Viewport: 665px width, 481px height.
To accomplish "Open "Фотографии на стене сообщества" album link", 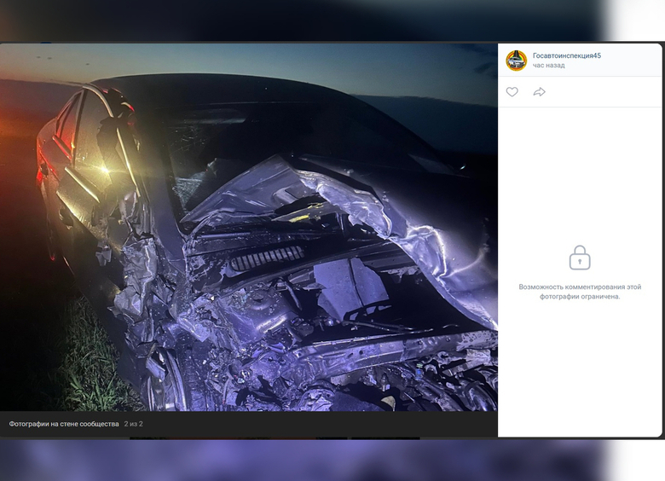I will point(64,424).
